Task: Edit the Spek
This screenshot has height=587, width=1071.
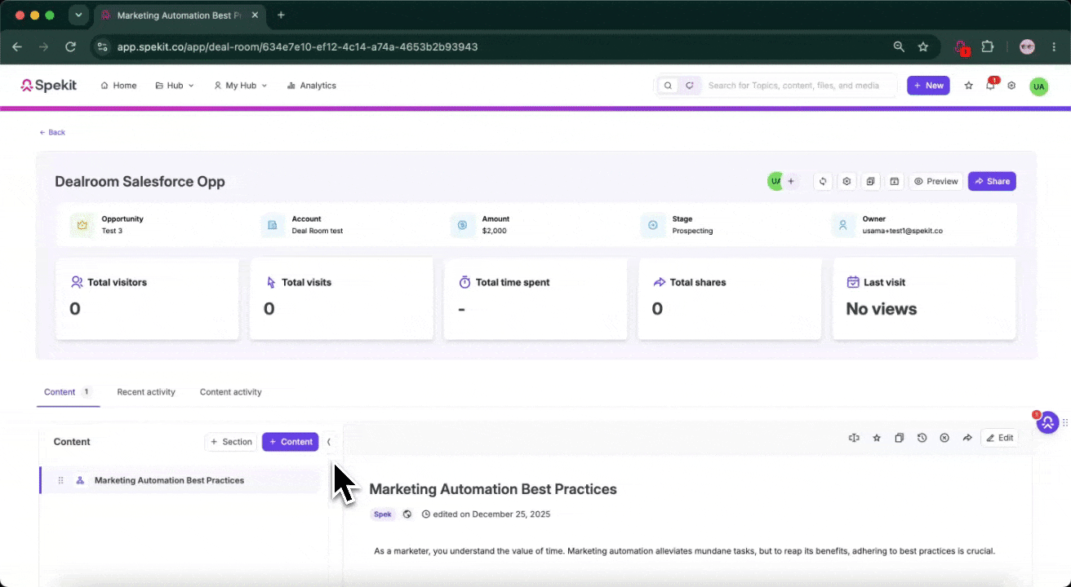Action: 999,438
